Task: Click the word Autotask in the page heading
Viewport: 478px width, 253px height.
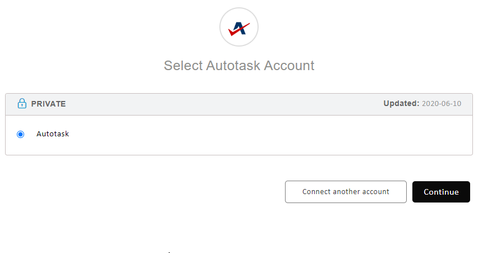Action: [x=233, y=66]
